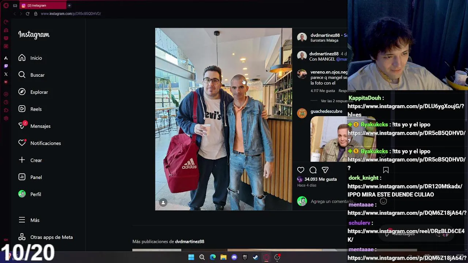
Task: Open Extensions cube icon in Opera sidebar
Action: [6, 110]
